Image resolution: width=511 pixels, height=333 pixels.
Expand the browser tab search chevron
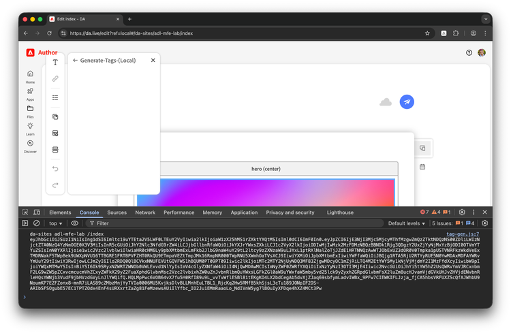[484, 19]
